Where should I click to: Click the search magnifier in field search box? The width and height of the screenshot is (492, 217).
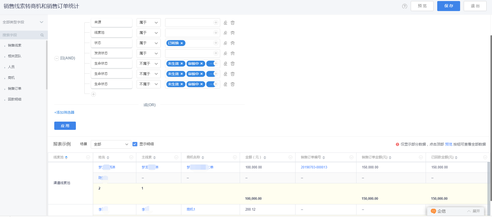(x=42, y=35)
